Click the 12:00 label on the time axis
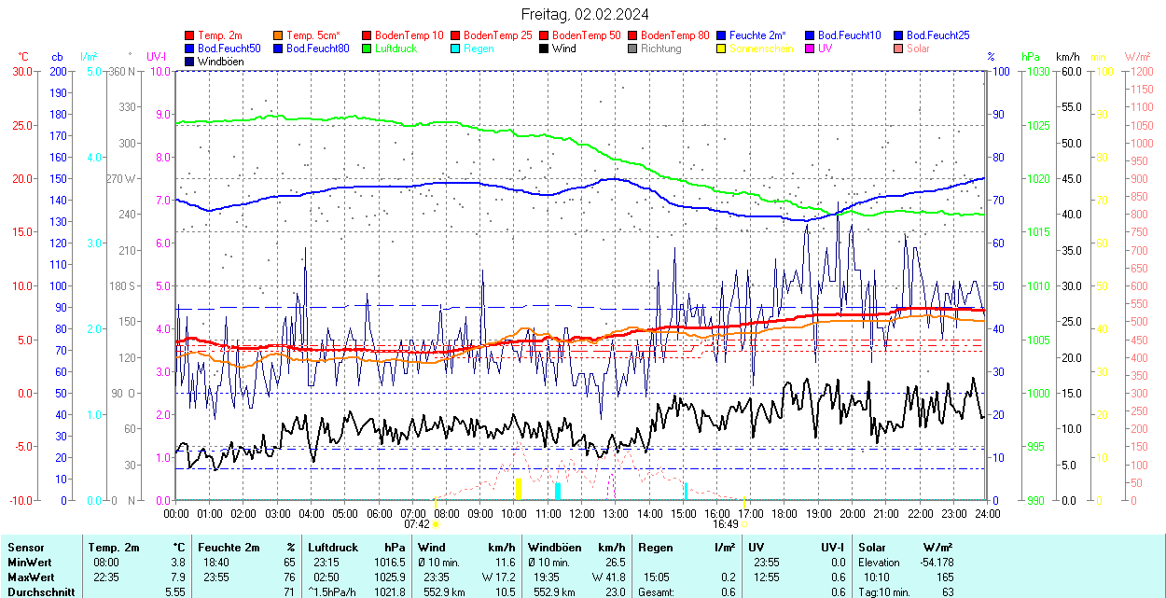 582,513
